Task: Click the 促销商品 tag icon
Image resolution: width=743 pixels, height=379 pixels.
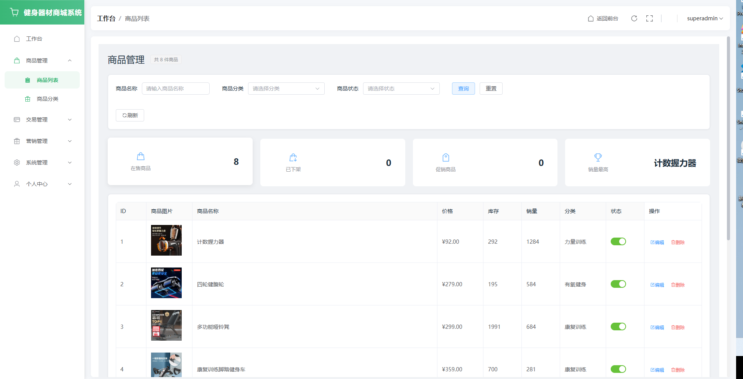Action: point(445,158)
